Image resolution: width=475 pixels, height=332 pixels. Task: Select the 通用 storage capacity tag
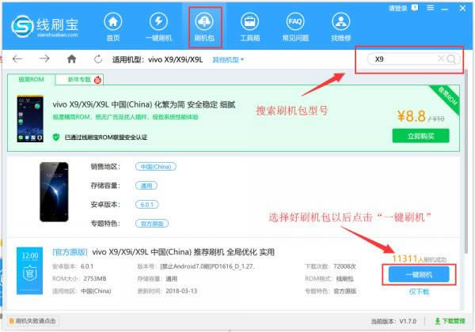pos(146,186)
